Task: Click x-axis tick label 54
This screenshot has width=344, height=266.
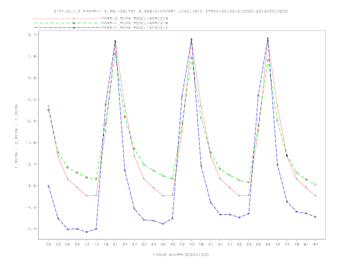Action: click(x=220, y=244)
